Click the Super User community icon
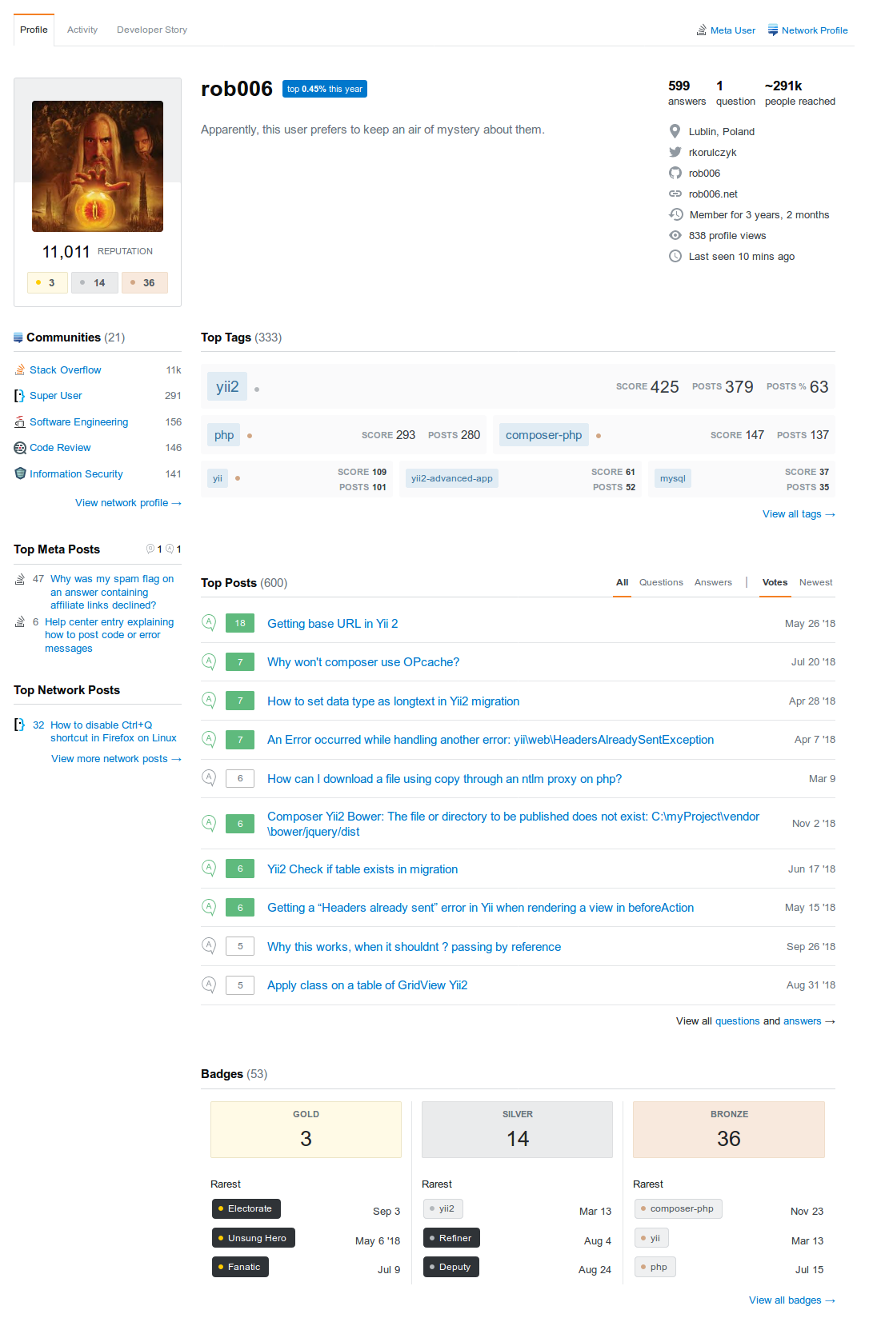This screenshot has width=873, height=1330. [20, 396]
